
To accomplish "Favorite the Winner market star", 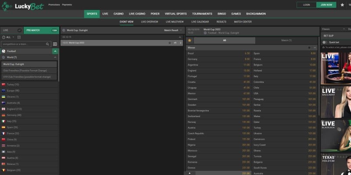I will click(x=309, y=48).
